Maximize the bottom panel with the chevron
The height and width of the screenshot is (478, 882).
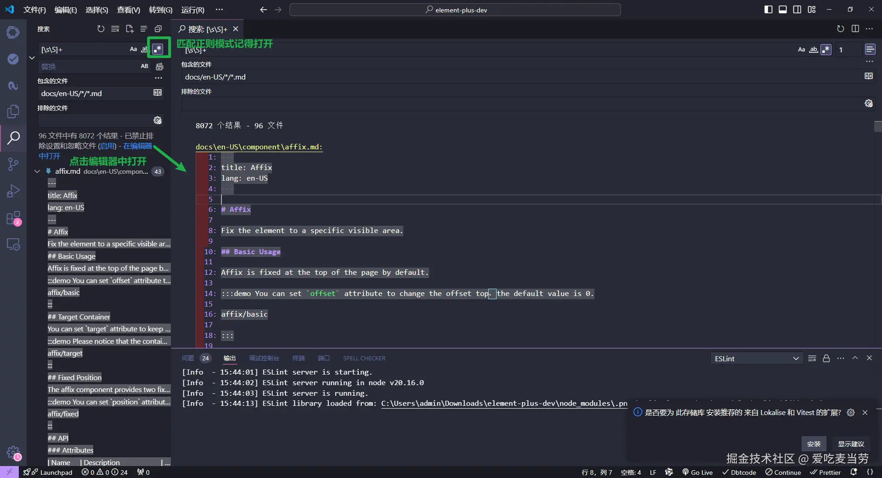click(x=855, y=358)
